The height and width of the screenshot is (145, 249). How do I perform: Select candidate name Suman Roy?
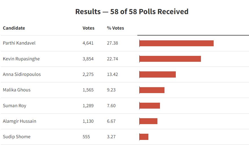(x=14, y=106)
